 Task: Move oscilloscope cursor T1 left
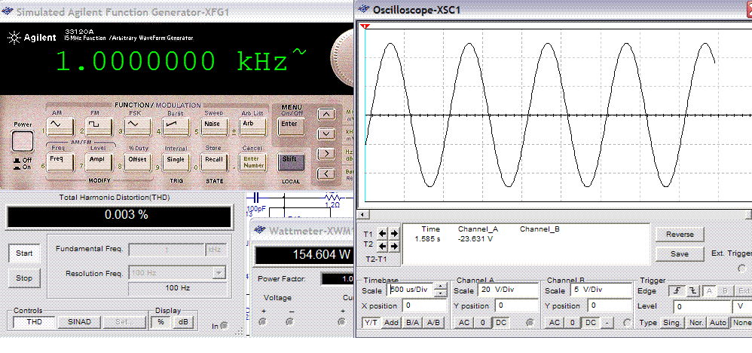tap(384, 234)
